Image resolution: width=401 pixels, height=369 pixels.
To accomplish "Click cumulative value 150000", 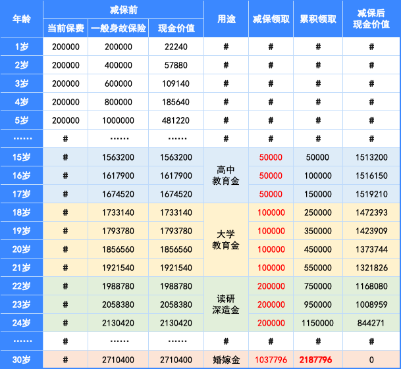I will 318,194.
